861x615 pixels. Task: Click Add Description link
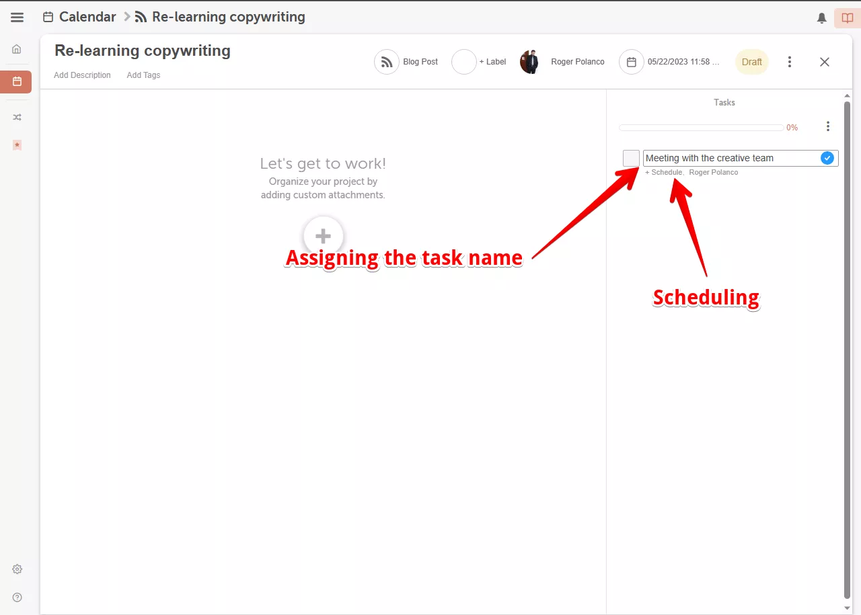click(x=82, y=75)
